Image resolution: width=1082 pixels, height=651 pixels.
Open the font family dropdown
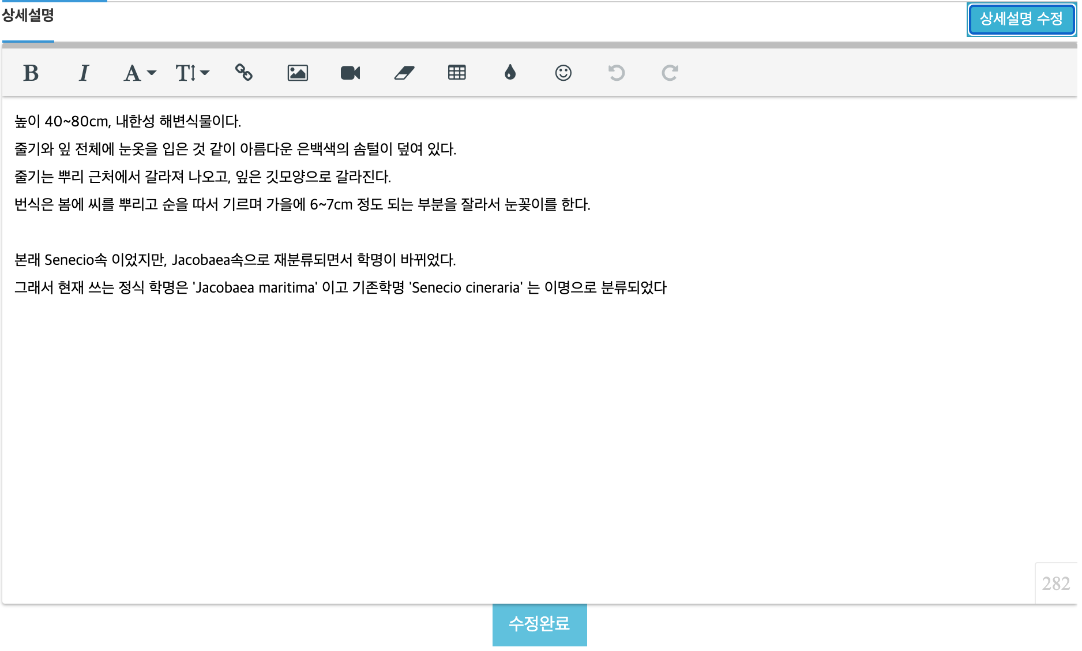click(139, 73)
